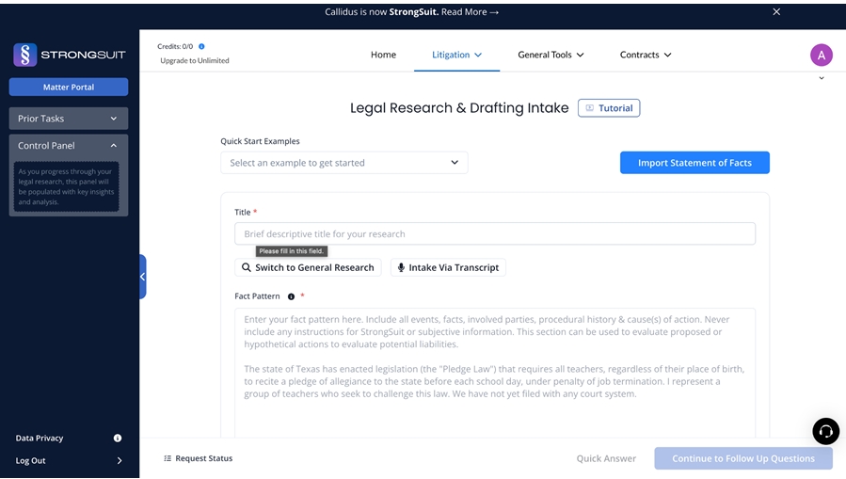Click the Data Privacy info icon

tap(118, 439)
